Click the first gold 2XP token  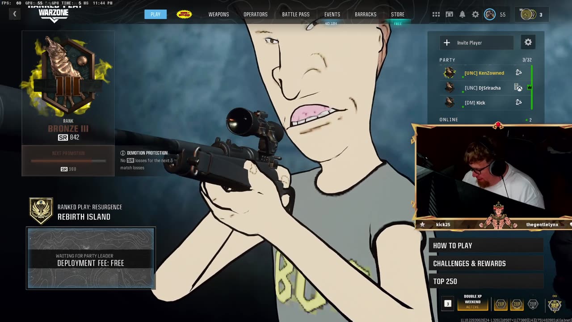point(501,304)
